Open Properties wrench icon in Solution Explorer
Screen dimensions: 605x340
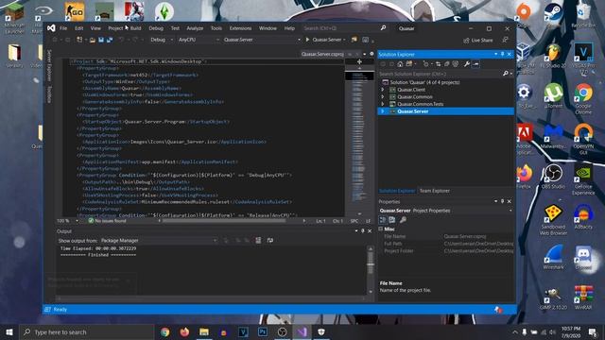point(466,64)
